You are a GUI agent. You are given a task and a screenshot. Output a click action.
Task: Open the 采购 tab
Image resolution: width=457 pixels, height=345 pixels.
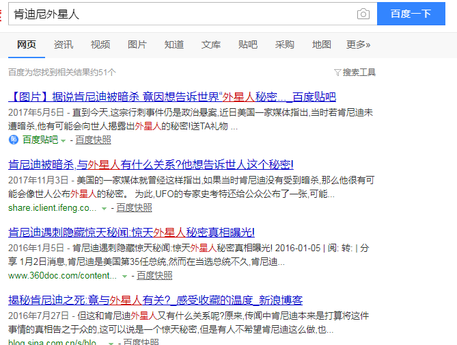[x=284, y=44]
